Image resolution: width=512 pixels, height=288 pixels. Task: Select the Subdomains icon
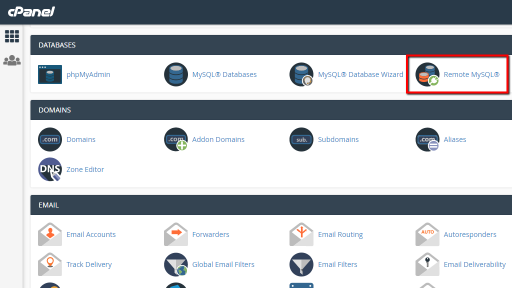click(x=301, y=139)
